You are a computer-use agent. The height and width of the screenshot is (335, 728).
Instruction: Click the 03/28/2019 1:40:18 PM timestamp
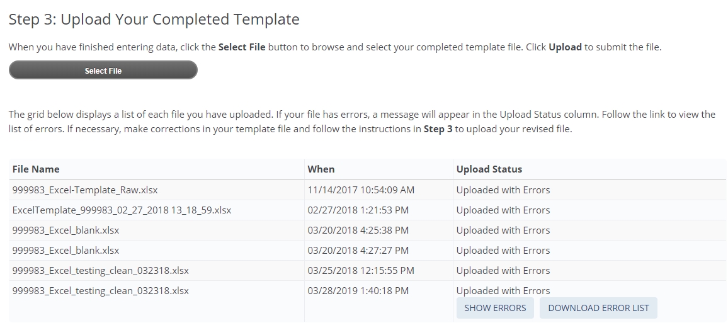(358, 290)
